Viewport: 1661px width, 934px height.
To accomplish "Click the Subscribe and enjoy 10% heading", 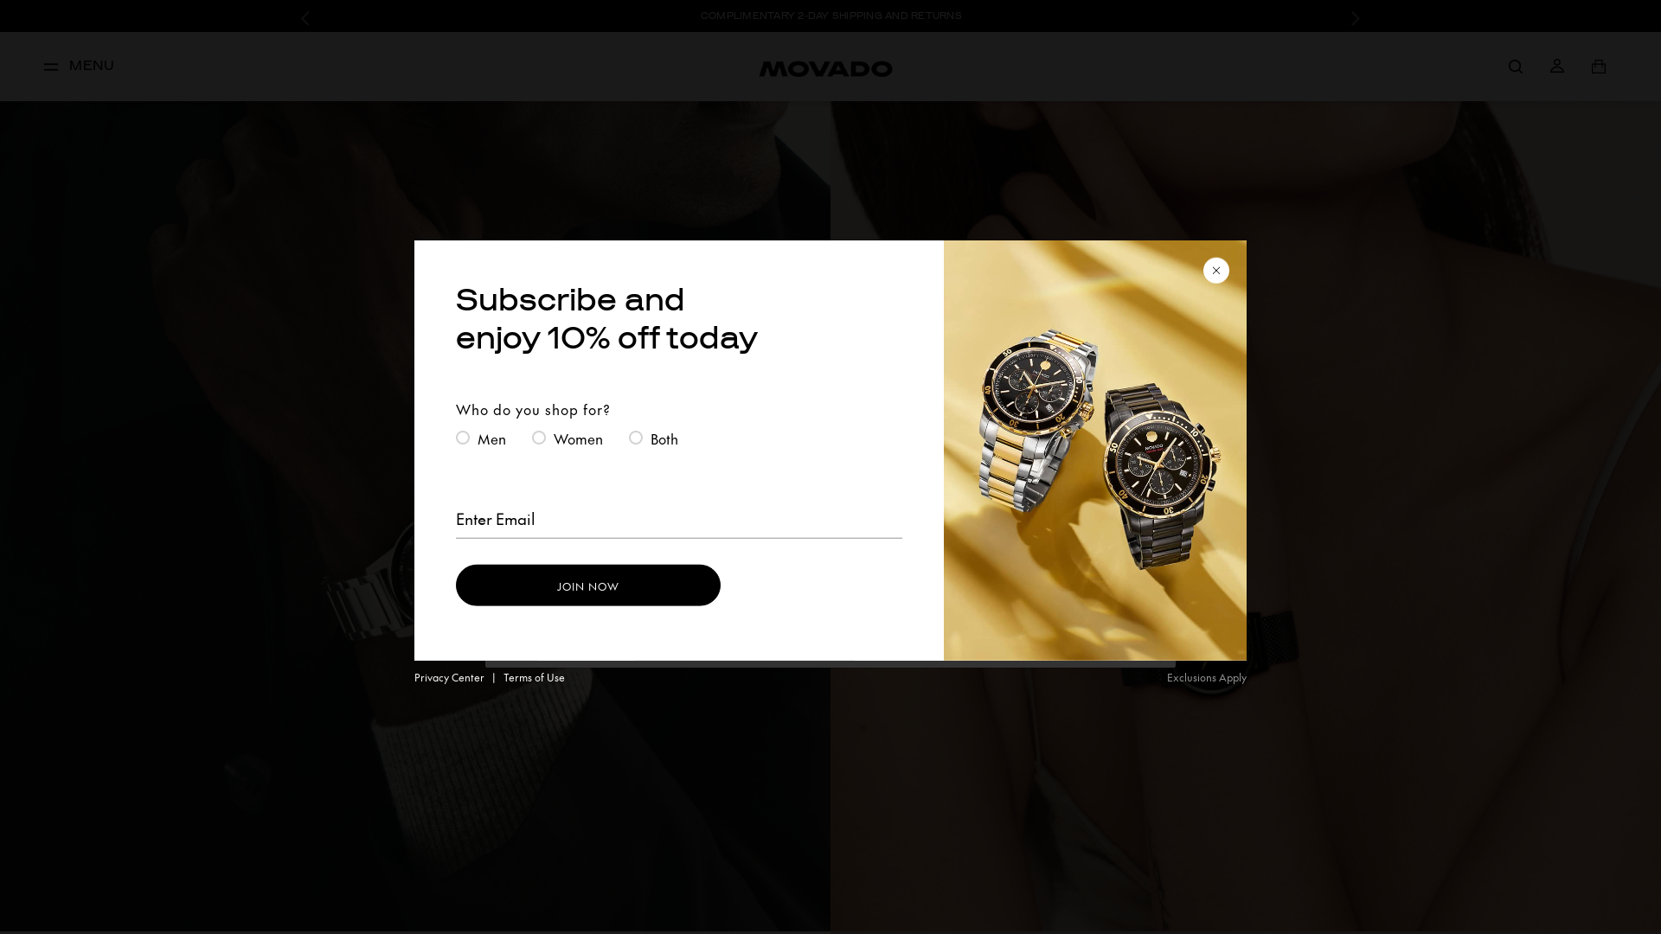I will pos(606,319).
